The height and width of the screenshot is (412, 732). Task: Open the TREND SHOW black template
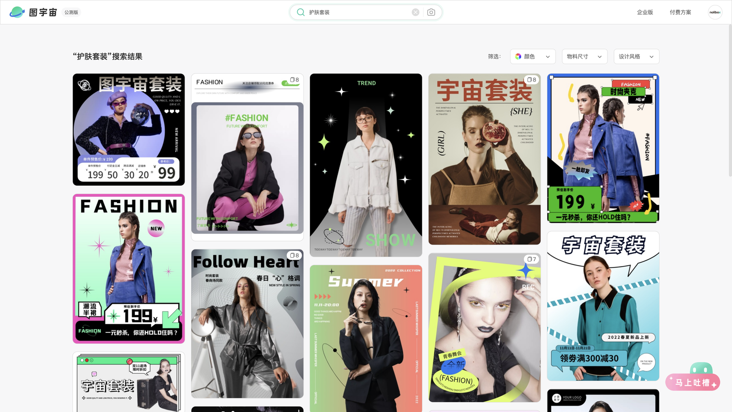coord(366,165)
